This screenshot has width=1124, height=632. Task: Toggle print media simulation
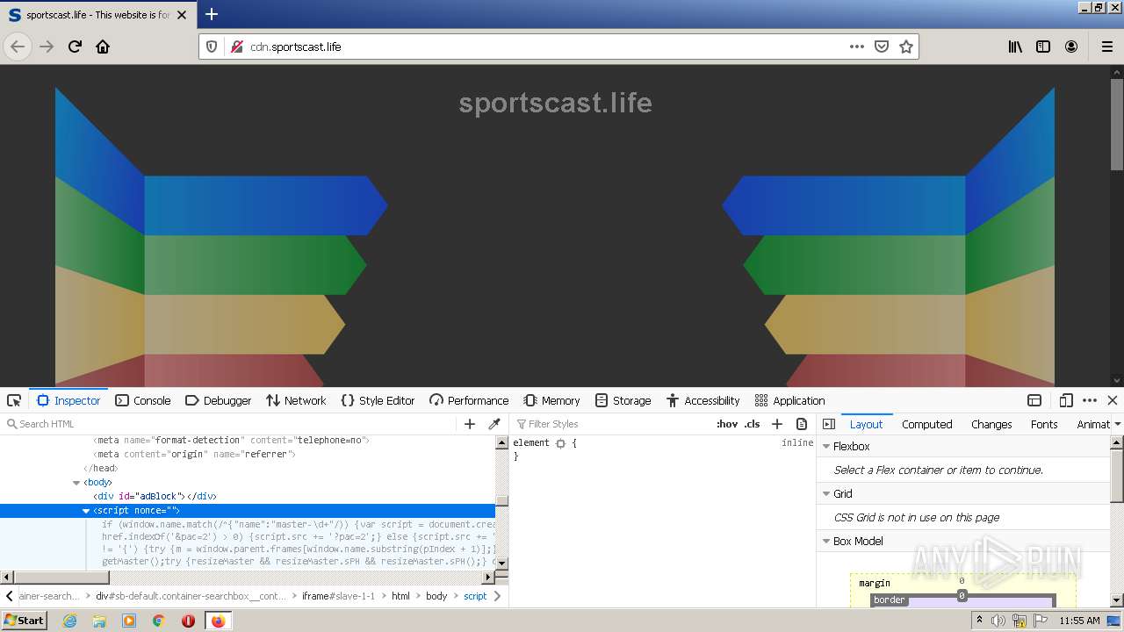[802, 424]
